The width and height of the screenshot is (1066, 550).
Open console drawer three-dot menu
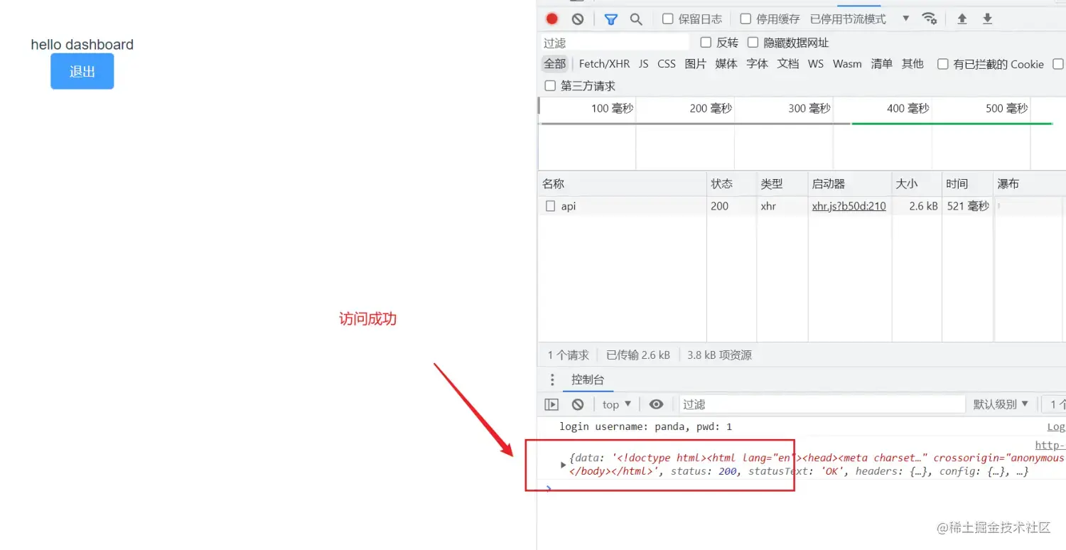coord(552,379)
